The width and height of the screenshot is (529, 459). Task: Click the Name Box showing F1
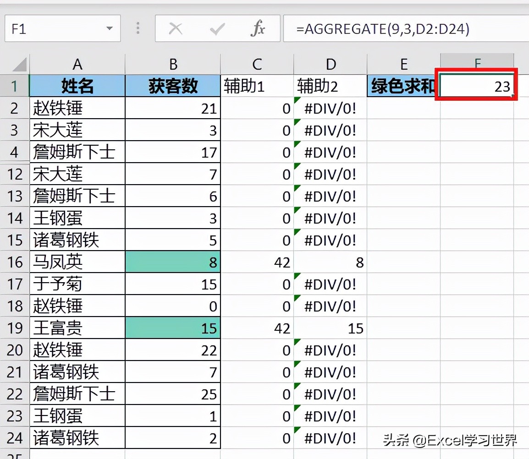62,29
